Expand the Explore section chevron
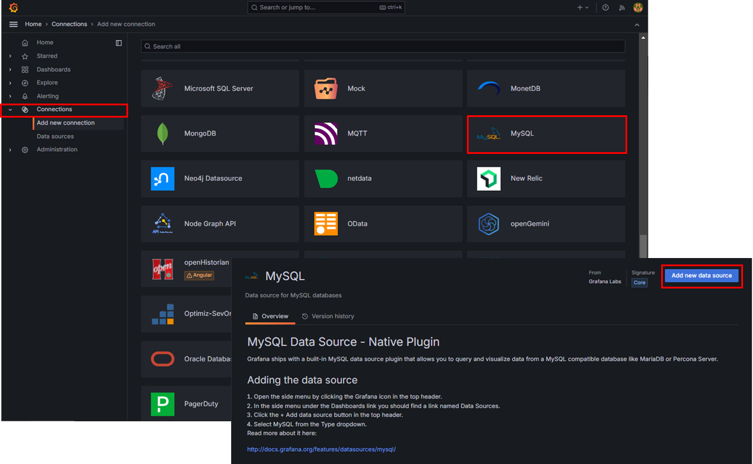This screenshot has height=464, width=753. [x=10, y=83]
